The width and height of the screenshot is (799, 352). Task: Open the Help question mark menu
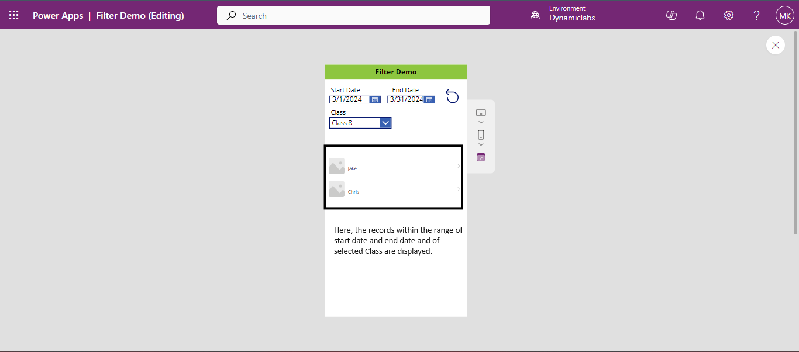(757, 15)
